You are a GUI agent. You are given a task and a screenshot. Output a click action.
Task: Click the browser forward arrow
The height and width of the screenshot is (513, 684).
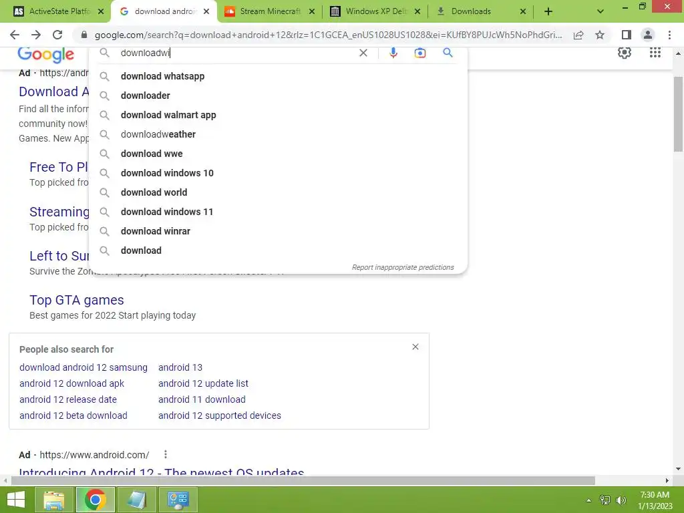point(36,35)
